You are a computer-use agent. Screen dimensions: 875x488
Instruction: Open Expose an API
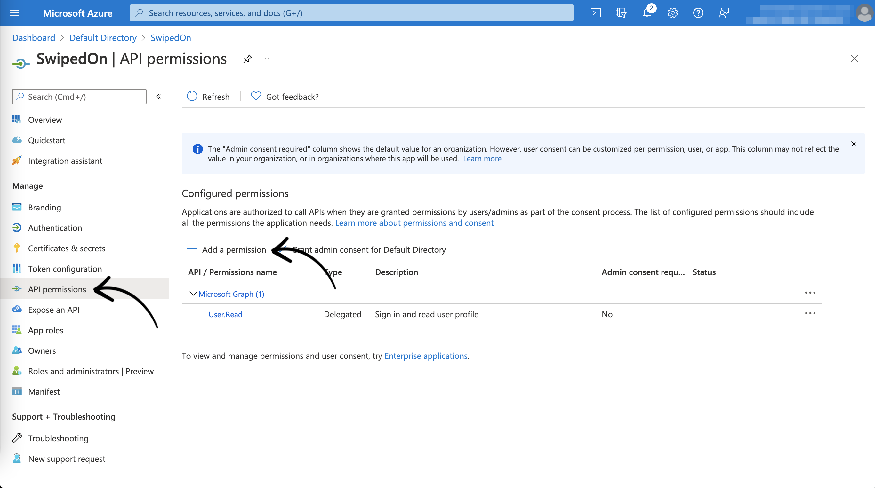pos(54,310)
